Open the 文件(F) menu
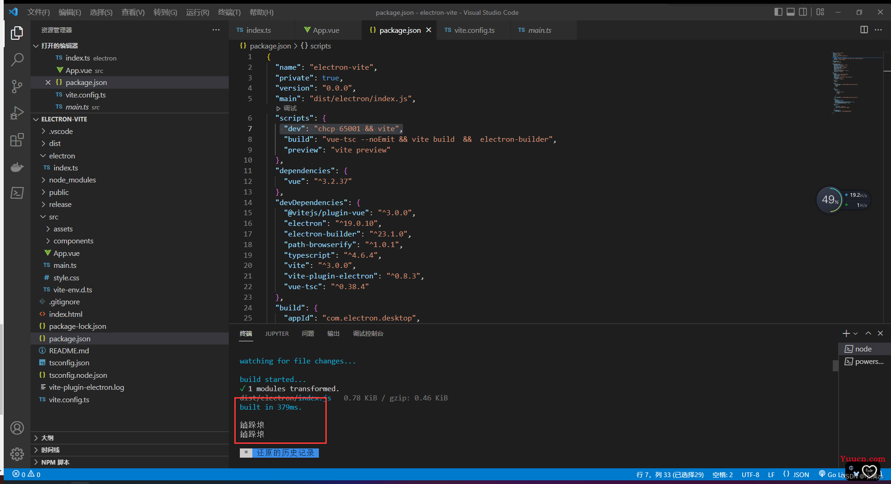891x484 pixels. (x=38, y=12)
